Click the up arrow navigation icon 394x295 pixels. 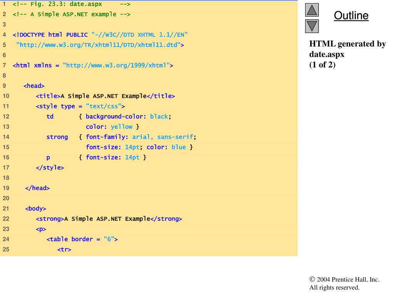[x=312, y=10]
